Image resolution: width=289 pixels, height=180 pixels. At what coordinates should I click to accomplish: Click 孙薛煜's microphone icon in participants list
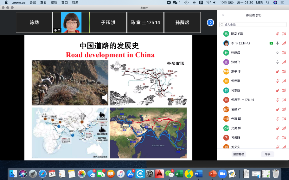coord(278,53)
